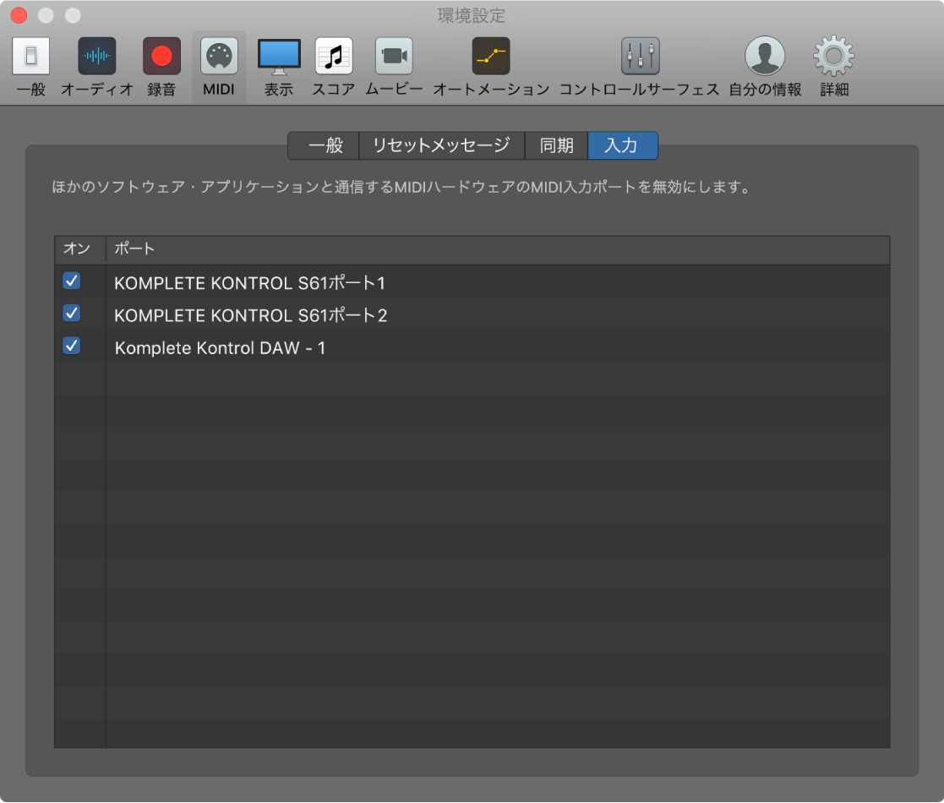944x803 pixels.
Task: Select the 自分の情報 profile icon
Action: point(766,66)
